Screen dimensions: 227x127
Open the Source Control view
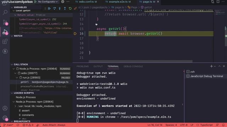click(x=5, y=22)
